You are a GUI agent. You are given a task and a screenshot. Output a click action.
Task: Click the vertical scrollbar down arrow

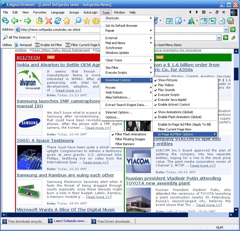tap(236, 210)
